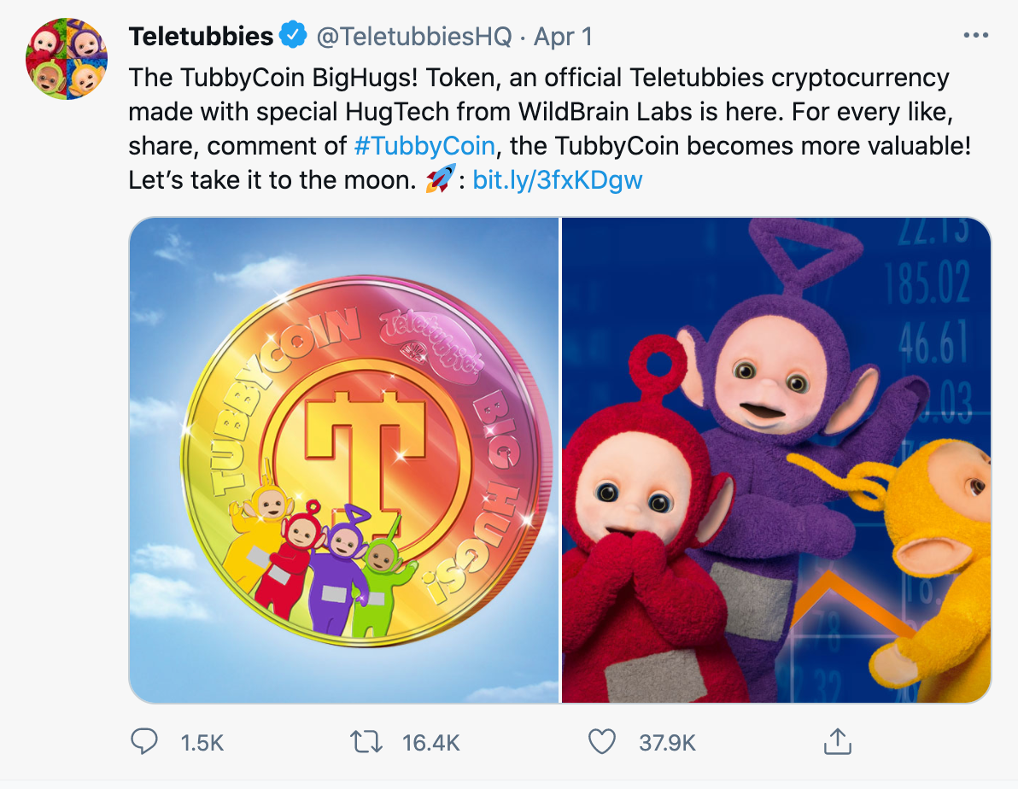Open the share tweet icon
The height and width of the screenshot is (789, 1018).
coord(838,741)
